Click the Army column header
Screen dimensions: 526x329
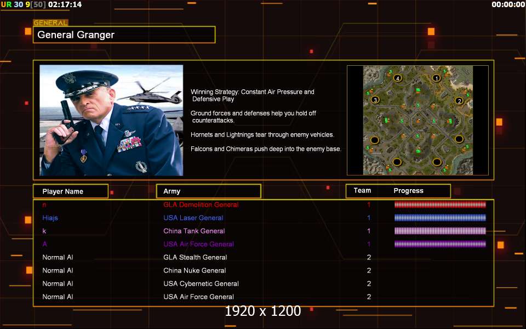(209, 191)
